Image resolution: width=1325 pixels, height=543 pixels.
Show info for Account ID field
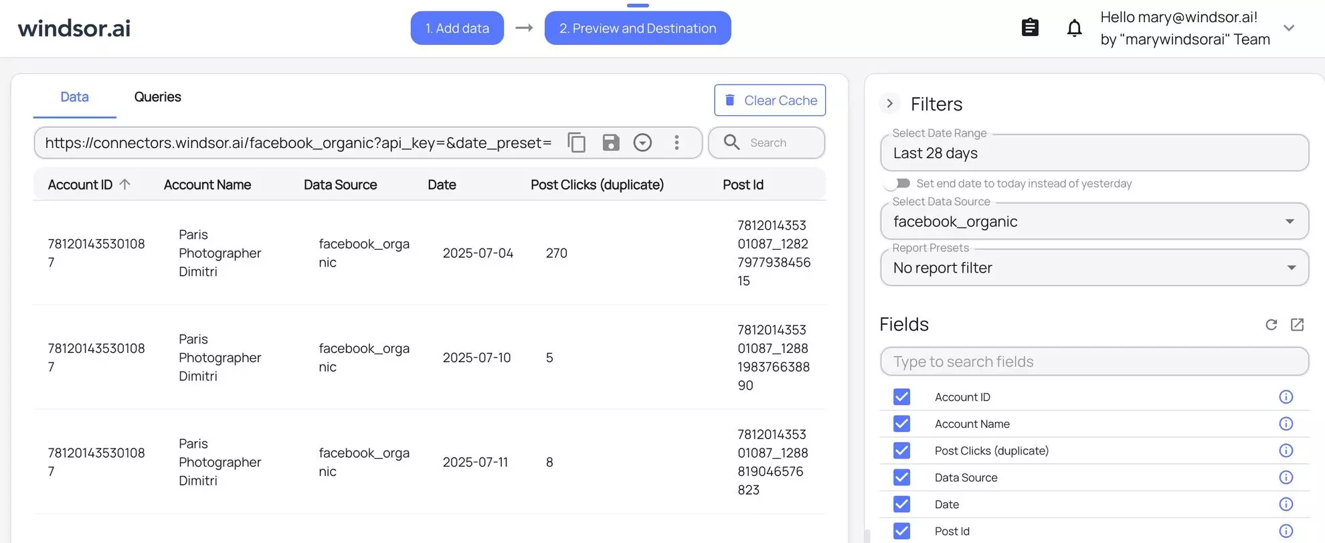(1286, 397)
